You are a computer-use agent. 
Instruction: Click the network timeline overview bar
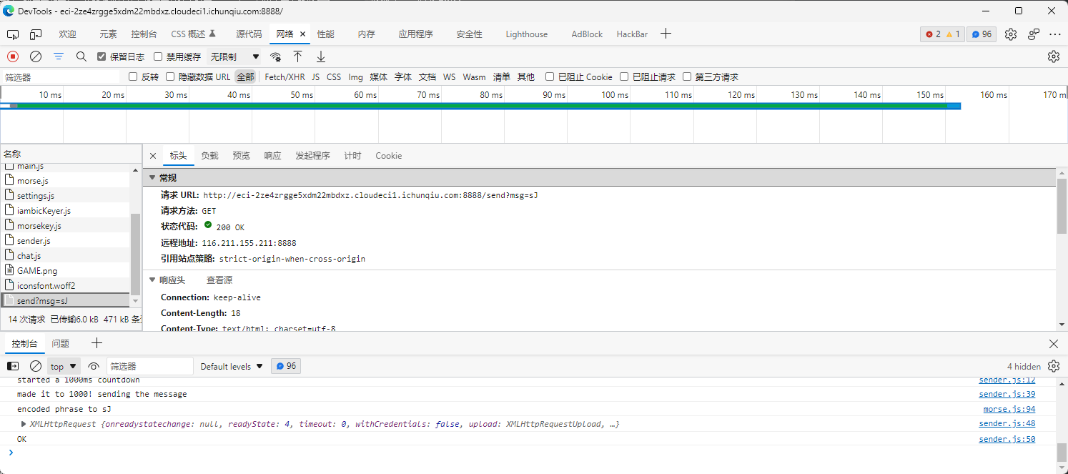point(479,106)
